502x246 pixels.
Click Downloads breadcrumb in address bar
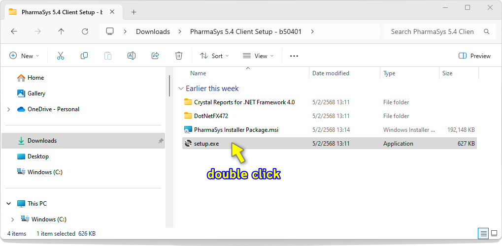(x=153, y=31)
